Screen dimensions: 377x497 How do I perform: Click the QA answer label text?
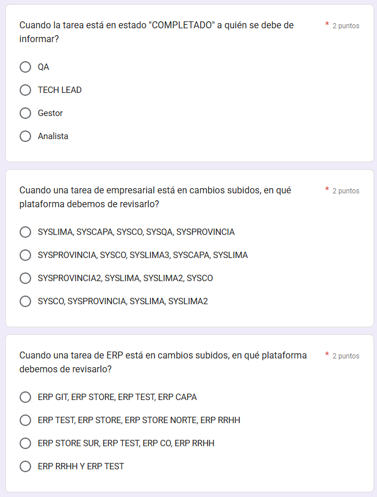pos(44,67)
